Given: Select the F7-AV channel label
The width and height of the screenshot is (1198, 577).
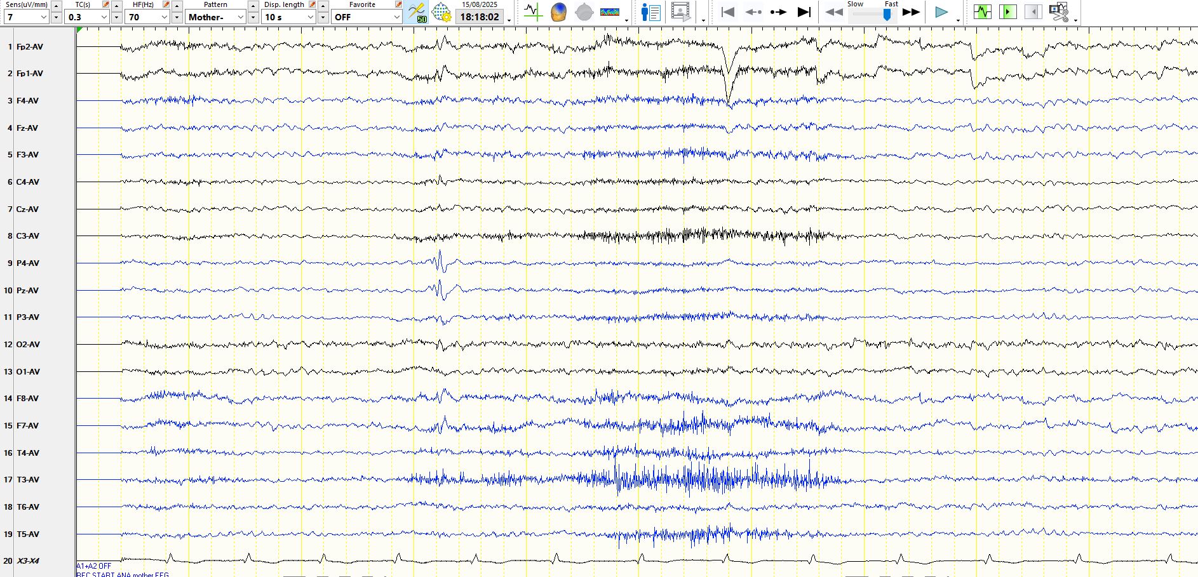Looking at the screenshot, I should tap(27, 425).
